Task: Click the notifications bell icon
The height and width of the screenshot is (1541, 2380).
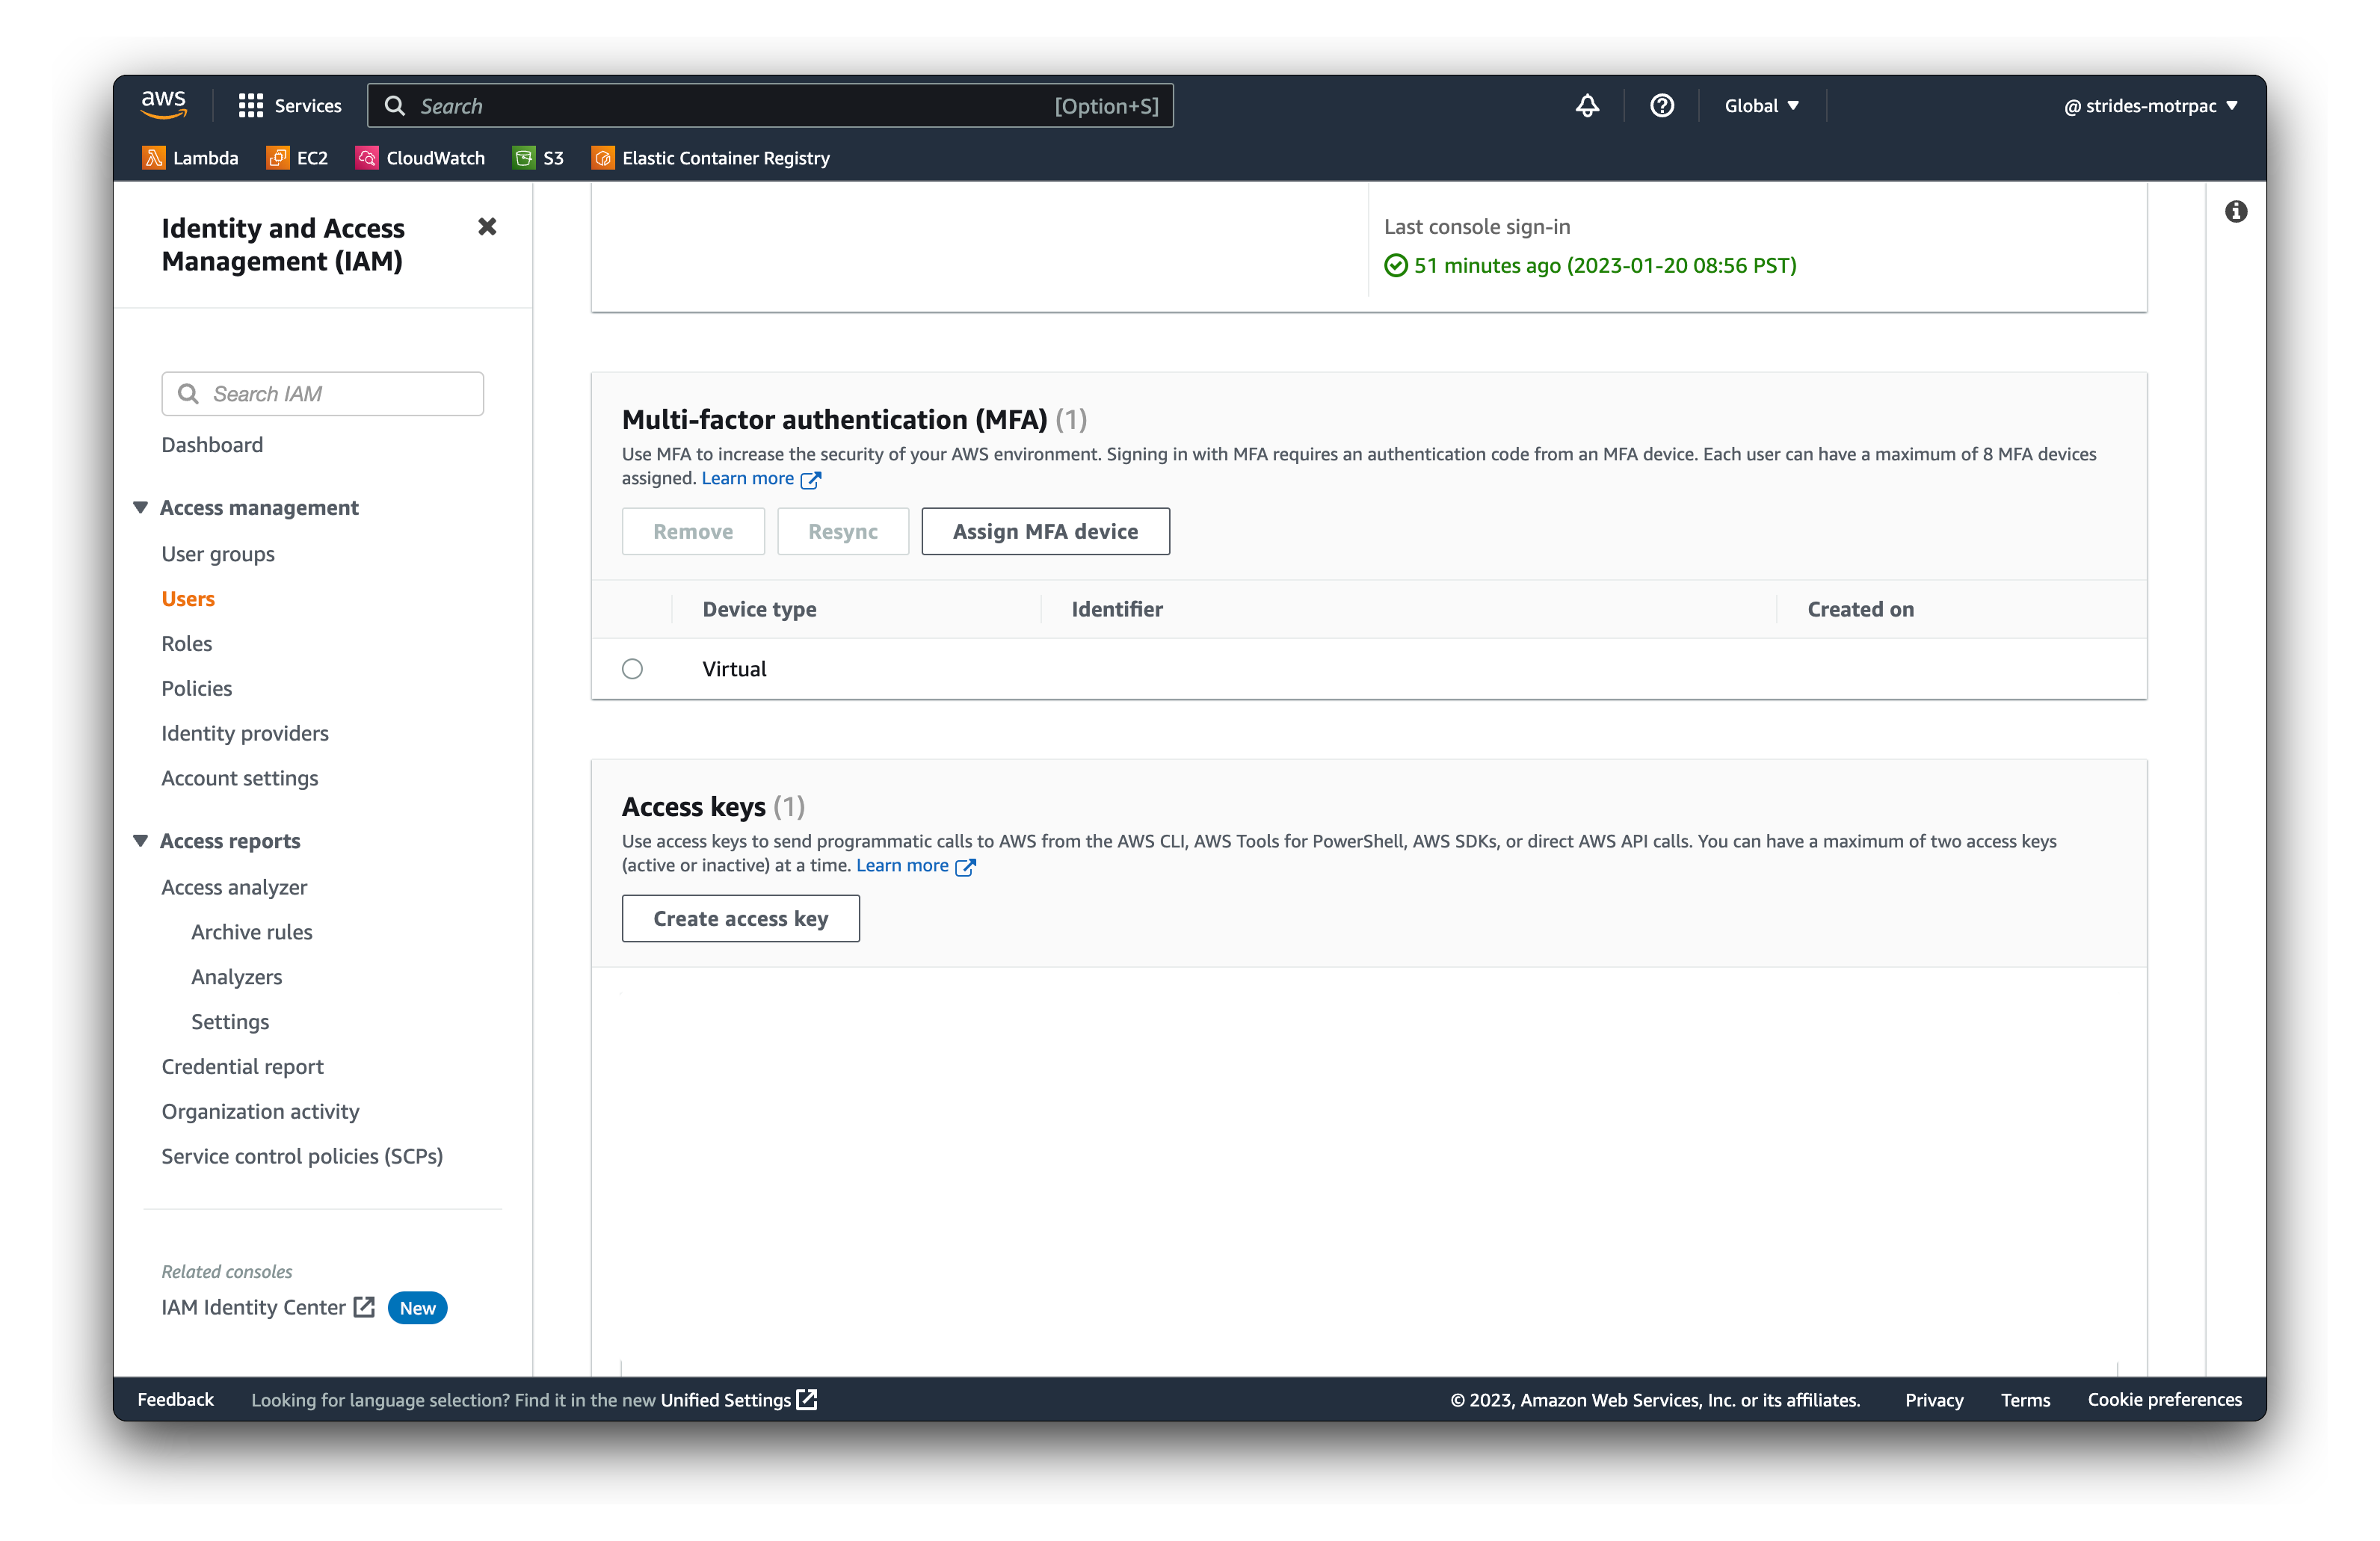Action: pyautogui.click(x=1587, y=106)
